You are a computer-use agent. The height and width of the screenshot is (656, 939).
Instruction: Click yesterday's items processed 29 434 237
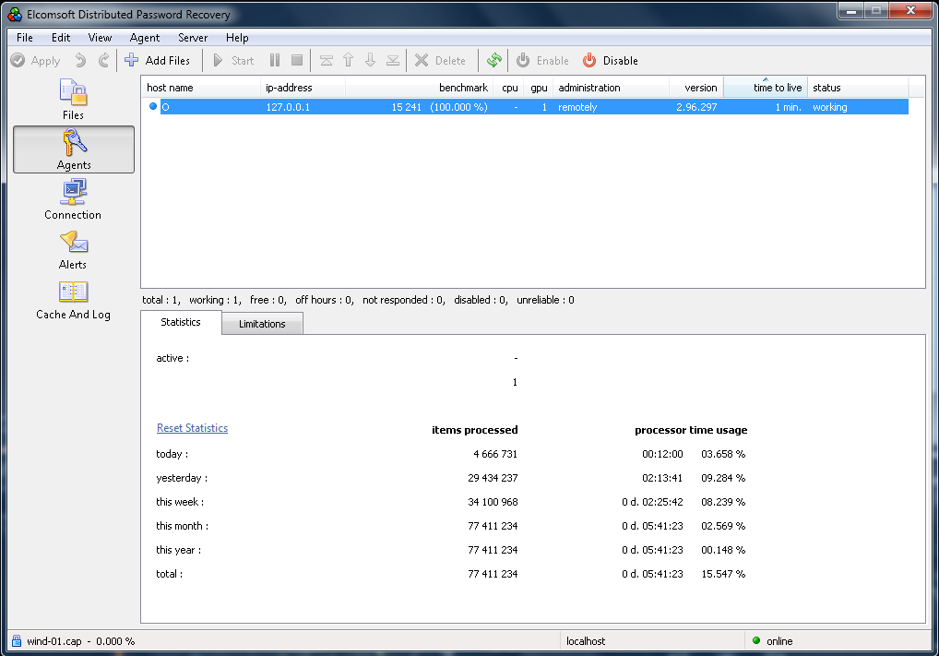[x=493, y=478]
